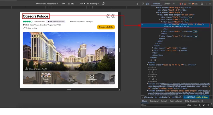Select div.ZlaHM.f.k in breadcrumb
This screenshot has height=115, width=213.
165,97
